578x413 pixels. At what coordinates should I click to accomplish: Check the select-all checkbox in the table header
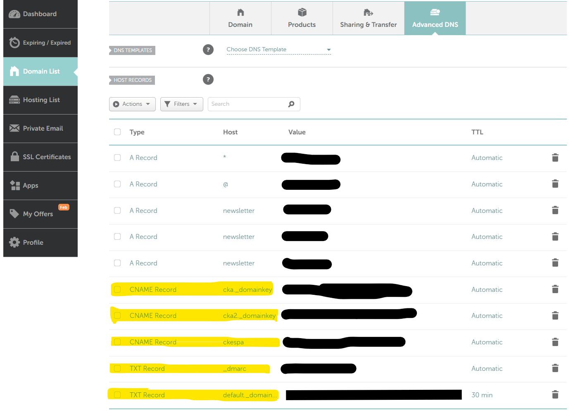[117, 131]
